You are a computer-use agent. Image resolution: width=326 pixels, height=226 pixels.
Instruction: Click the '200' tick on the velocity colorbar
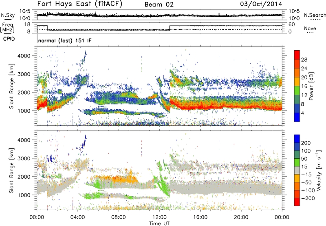pyautogui.click(x=306, y=143)
